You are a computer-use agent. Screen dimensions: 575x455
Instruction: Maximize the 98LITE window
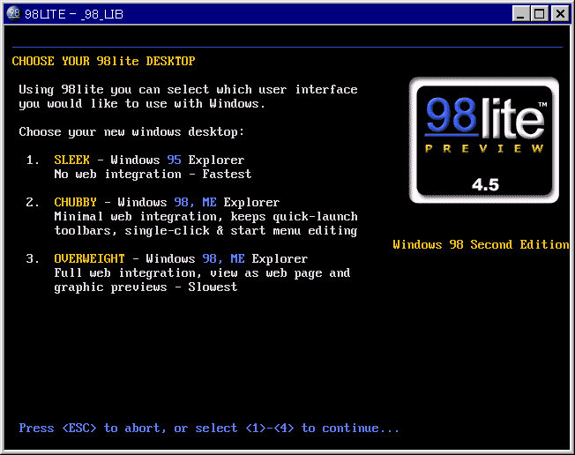coord(539,13)
